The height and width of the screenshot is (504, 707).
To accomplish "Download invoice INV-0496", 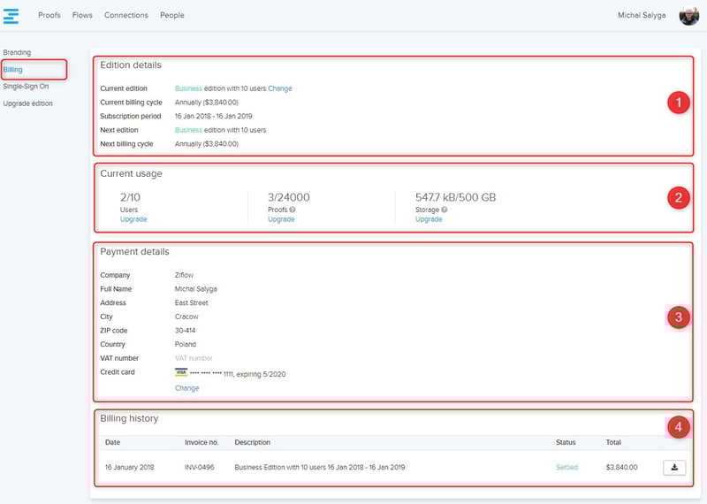I will click(x=674, y=467).
